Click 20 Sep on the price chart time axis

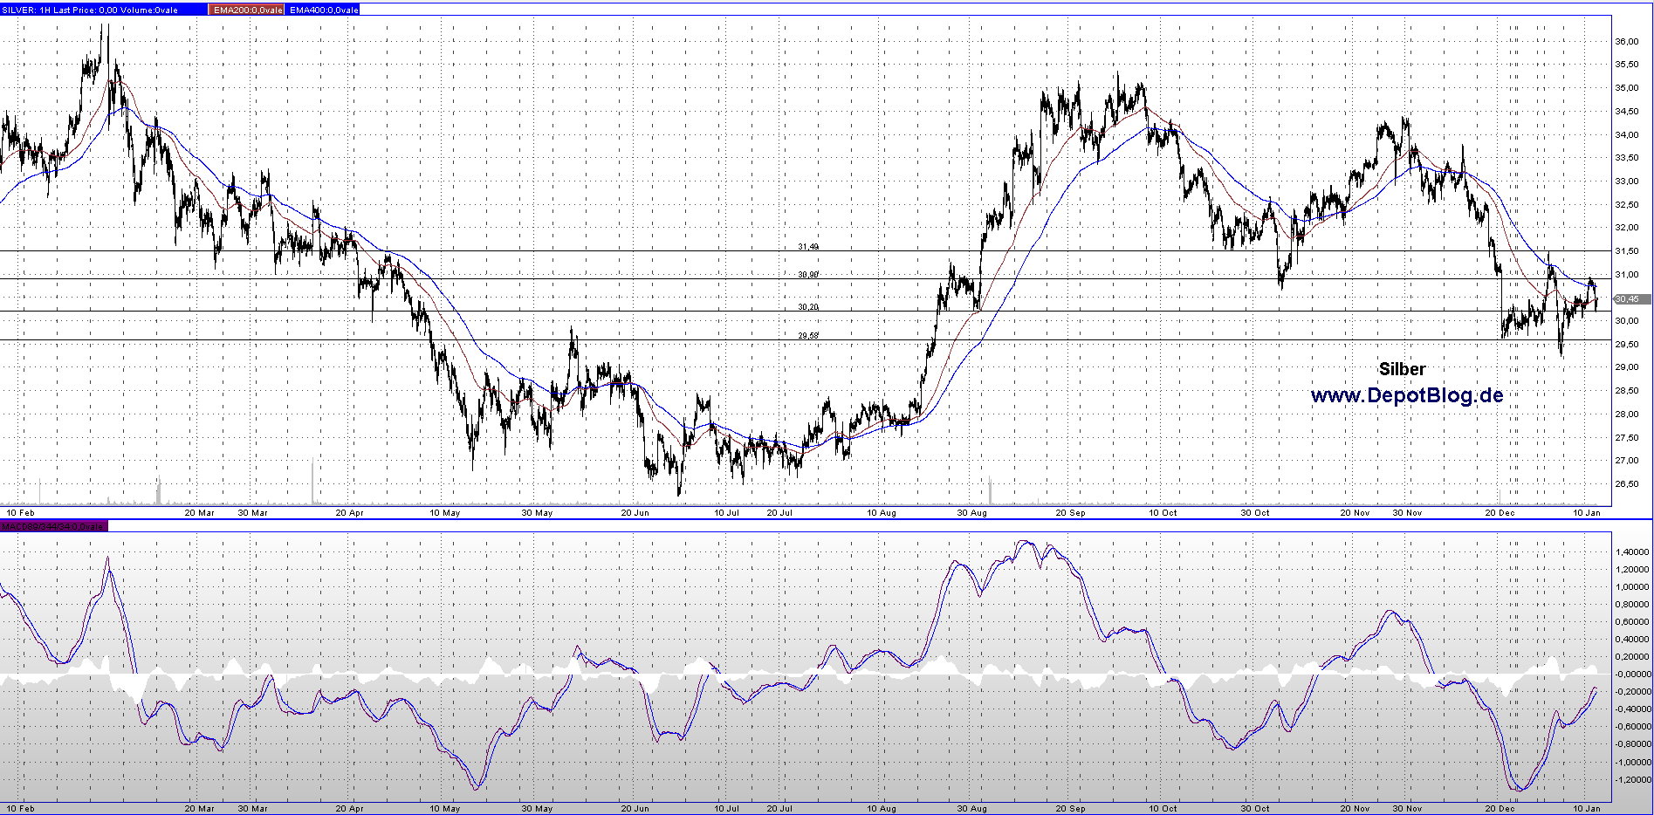[x=1070, y=513]
